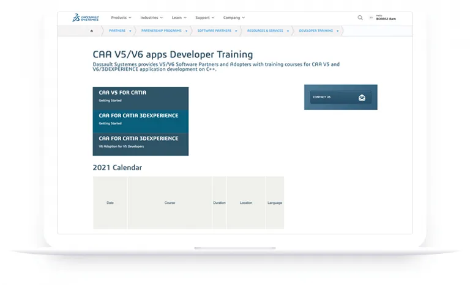470x285 pixels.
Task: Open the Support menu
Action: pos(205,18)
